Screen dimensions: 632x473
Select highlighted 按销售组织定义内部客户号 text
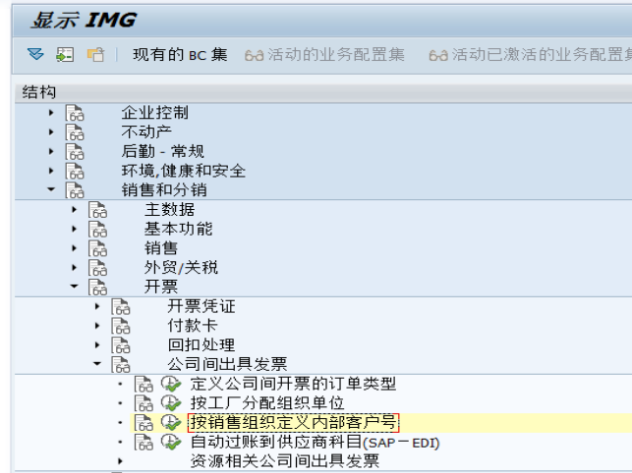pyautogui.click(x=294, y=422)
